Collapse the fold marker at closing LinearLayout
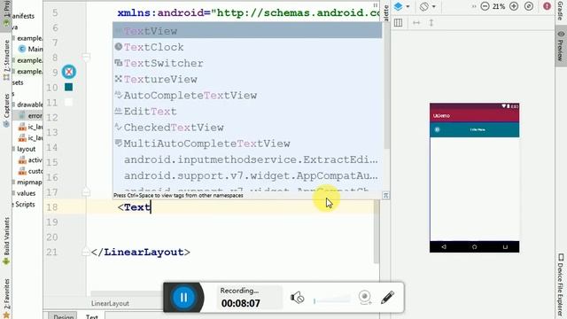This screenshot has width=567, height=319. (x=86, y=252)
